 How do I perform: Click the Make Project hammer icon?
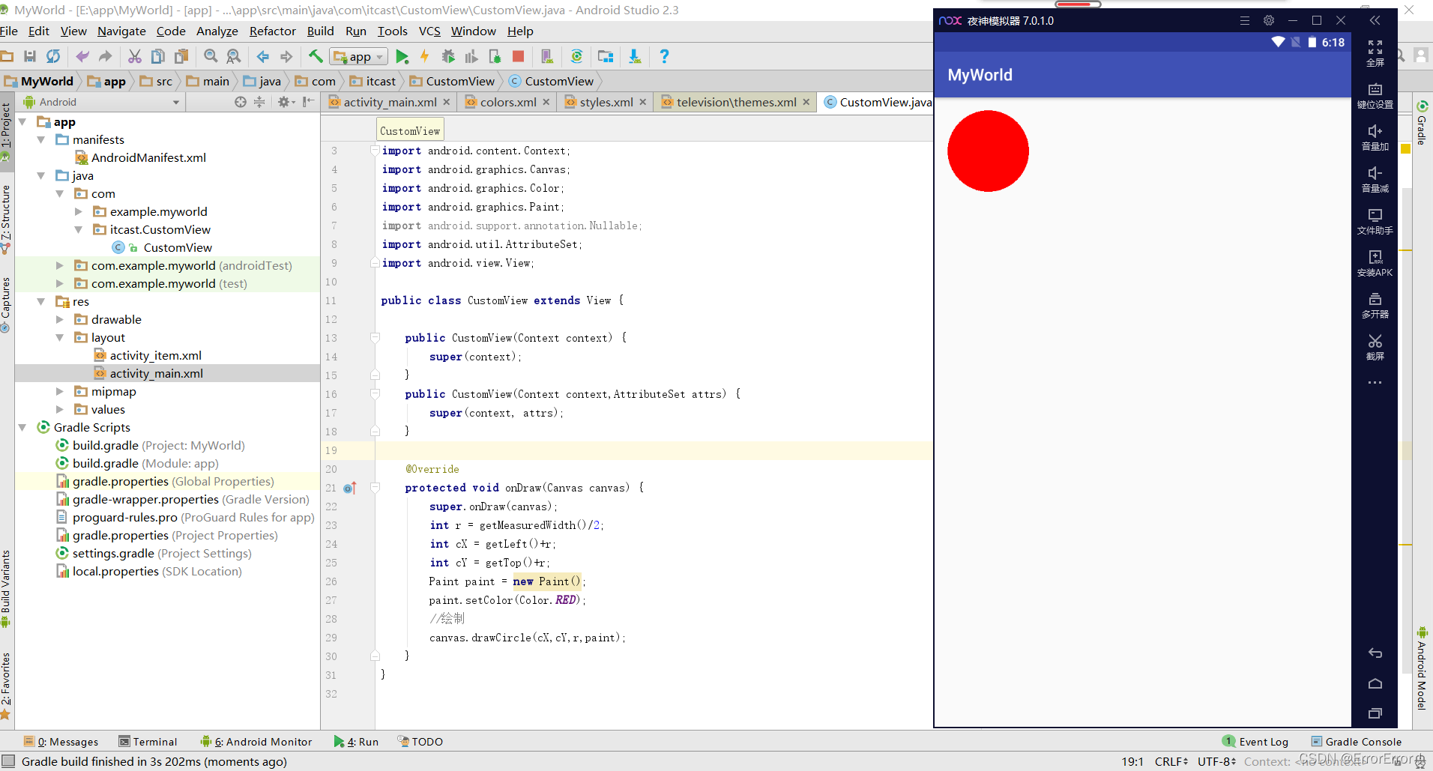(316, 56)
